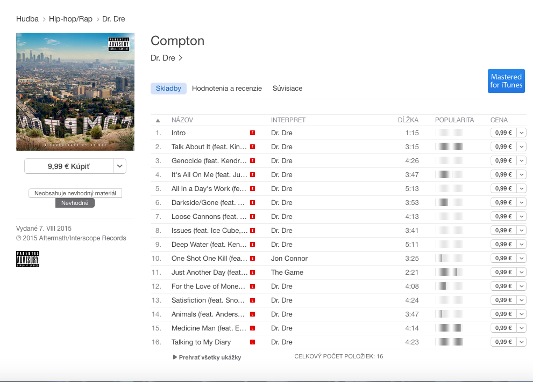Sort tracks using the ascending arrow header
Screen dimensions: 533x382
click(158, 120)
